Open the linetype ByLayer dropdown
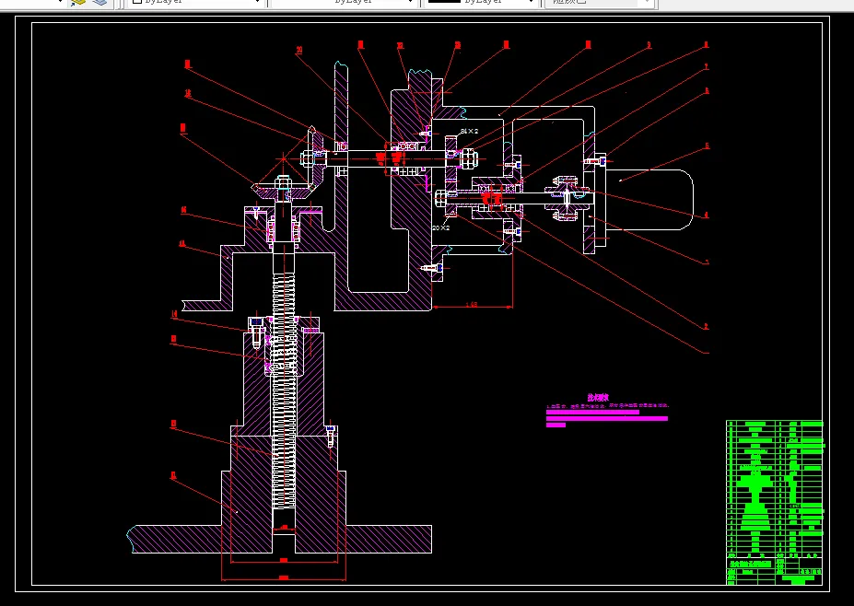854x606 pixels. pyautogui.click(x=343, y=2)
